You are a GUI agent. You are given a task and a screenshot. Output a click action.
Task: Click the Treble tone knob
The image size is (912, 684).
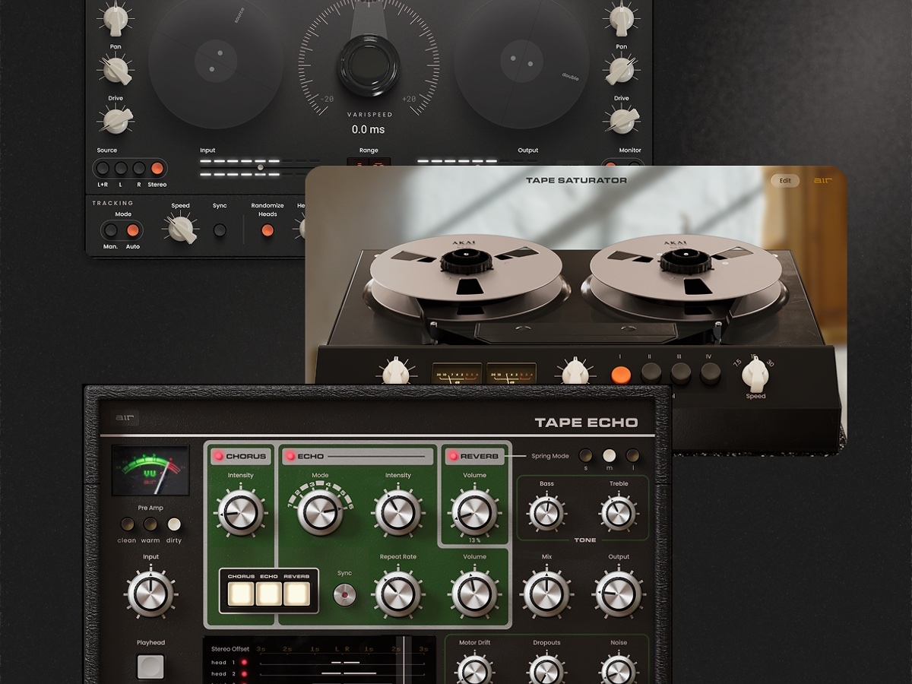click(x=619, y=513)
